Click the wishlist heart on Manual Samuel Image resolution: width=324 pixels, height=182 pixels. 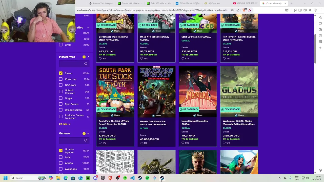tap(183, 143)
